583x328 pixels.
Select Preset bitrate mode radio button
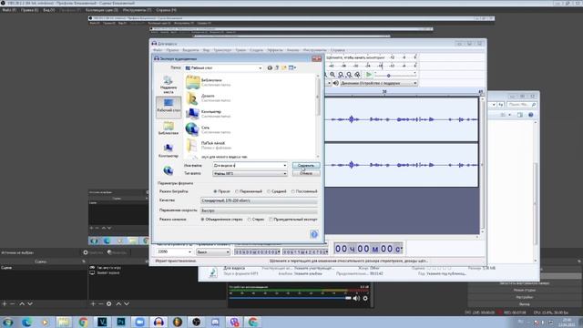[x=215, y=191]
